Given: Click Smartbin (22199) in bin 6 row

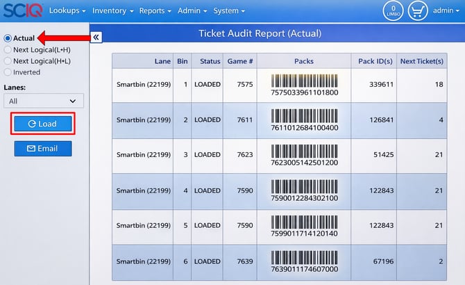Looking at the screenshot, I should [x=144, y=261].
